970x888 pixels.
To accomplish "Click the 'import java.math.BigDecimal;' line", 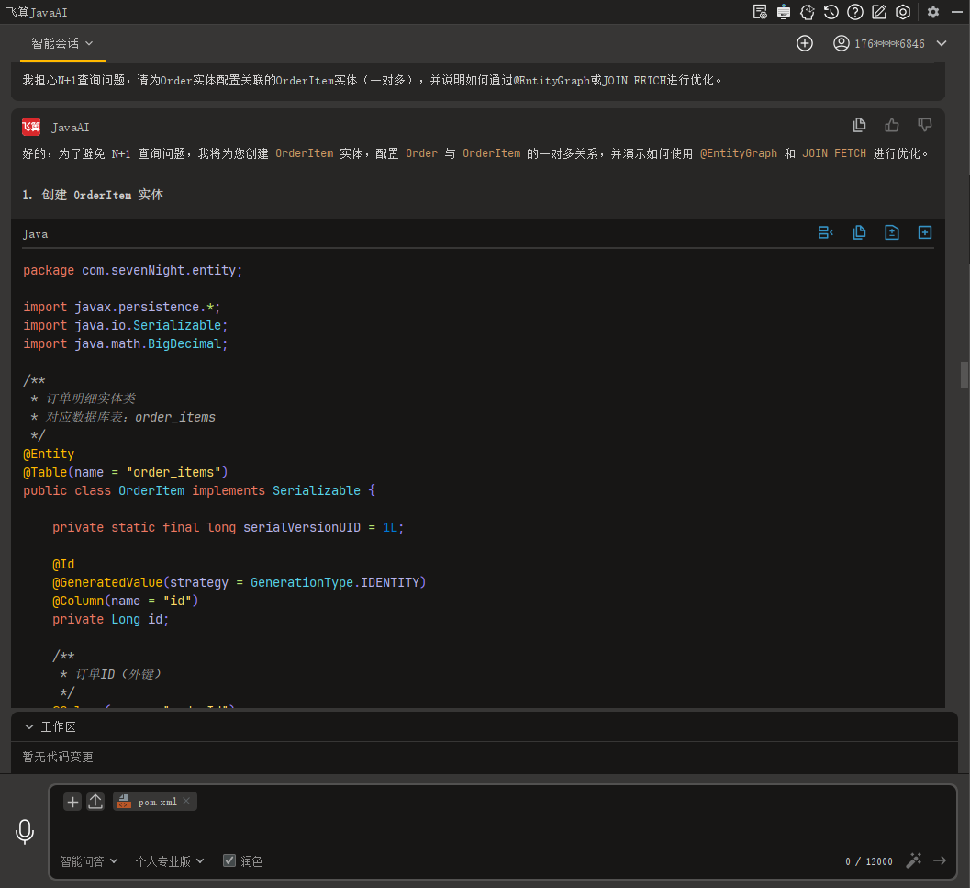I will [126, 343].
